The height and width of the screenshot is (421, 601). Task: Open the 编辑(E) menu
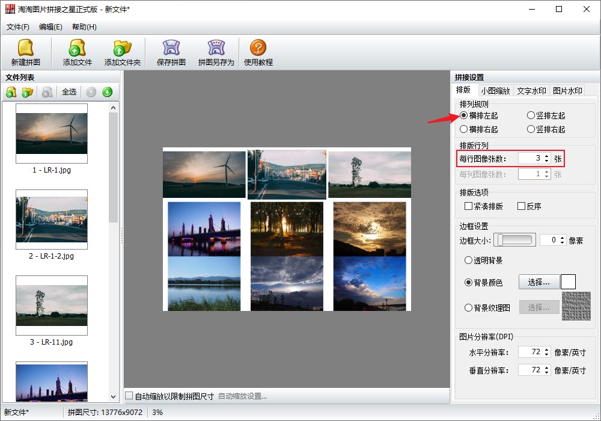tap(50, 27)
